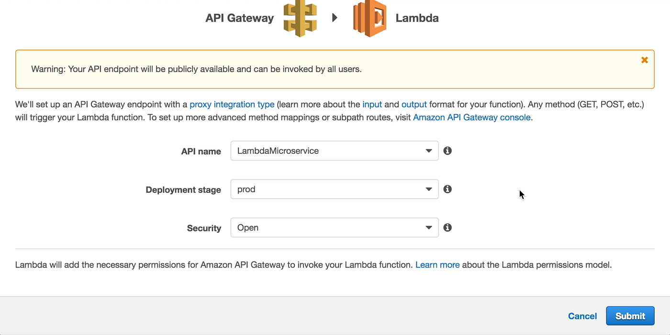Show info for Deployment stage field
The width and height of the screenshot is (670, 335).
point(447,189)
